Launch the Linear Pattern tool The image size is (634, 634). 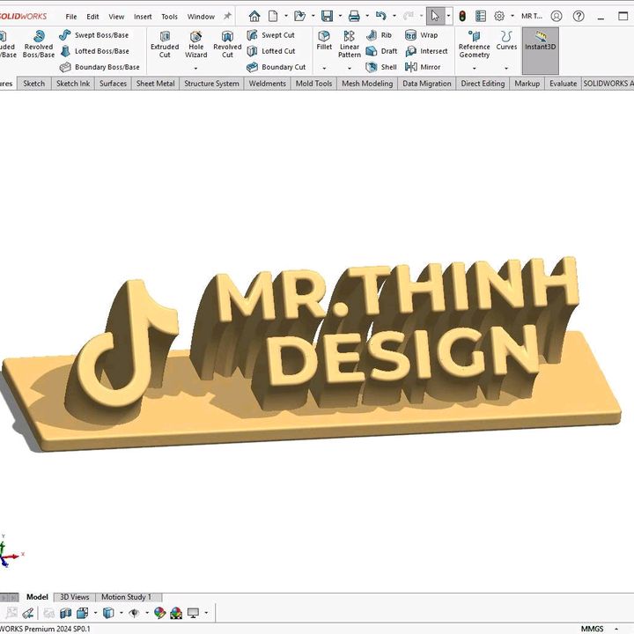click(x=350, y=45)
